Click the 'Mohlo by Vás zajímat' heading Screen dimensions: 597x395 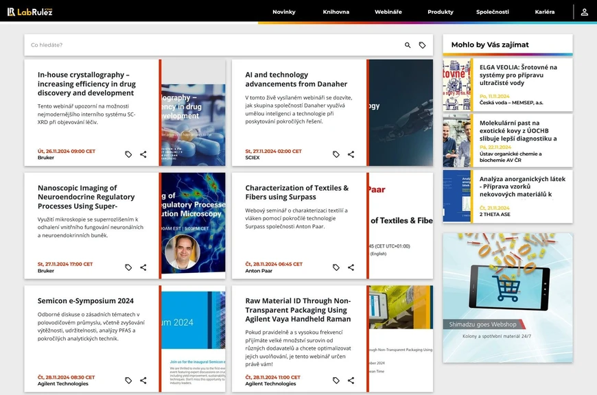[490, 45]
